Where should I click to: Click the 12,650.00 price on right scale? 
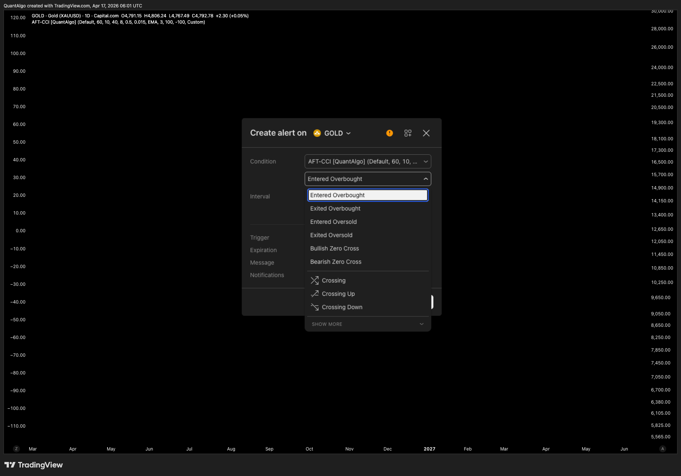662,229
